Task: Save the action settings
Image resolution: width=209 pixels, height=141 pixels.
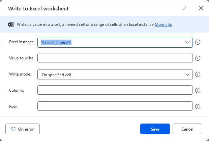Action: point(155,129)
